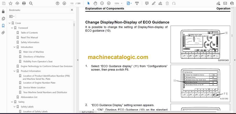Select the Sign/draw tool

(160, 3)
